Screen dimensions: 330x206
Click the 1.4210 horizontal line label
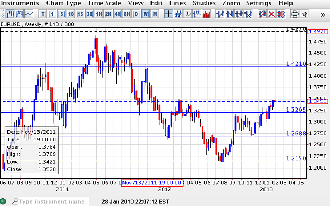tap(296, 64)
